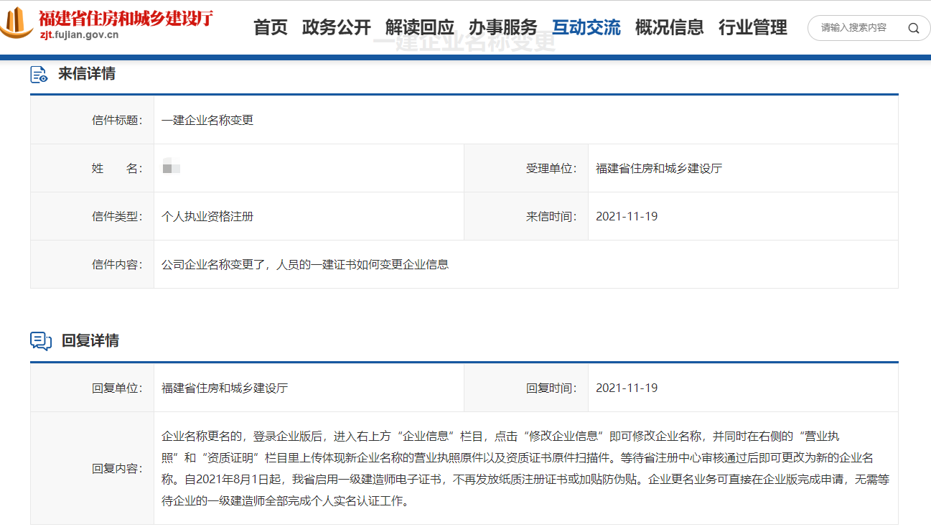Open the 办事服务 menu item
931x527 pixels.
[x=504, y=27]
